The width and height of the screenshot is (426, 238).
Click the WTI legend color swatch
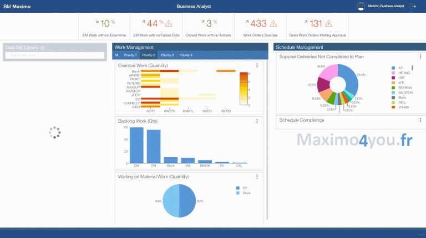point(393,82)
